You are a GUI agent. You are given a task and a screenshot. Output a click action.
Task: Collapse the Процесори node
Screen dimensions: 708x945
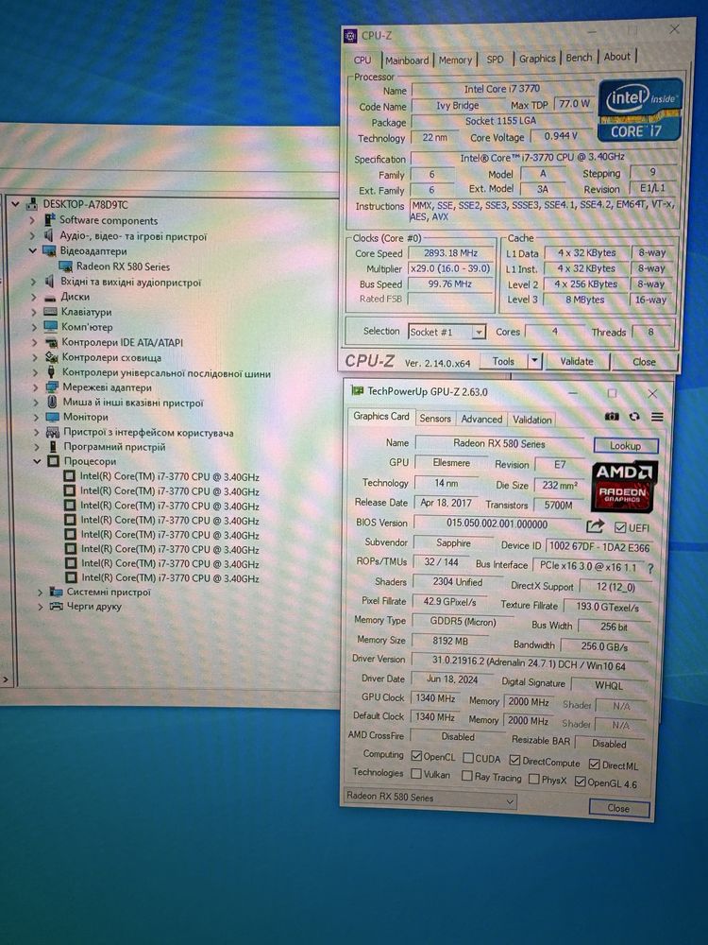tap(38, 461)
